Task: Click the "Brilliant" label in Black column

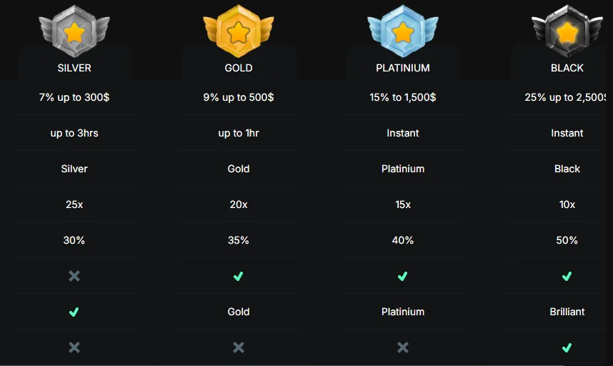Action: pos(567,312)
